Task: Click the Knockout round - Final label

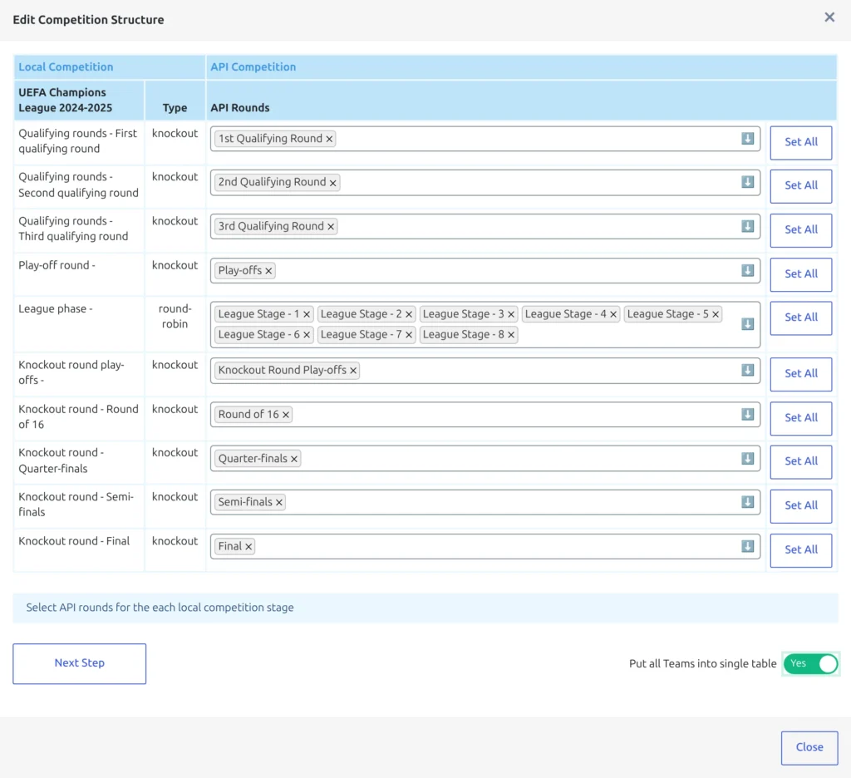Action: tap(74, 541)
